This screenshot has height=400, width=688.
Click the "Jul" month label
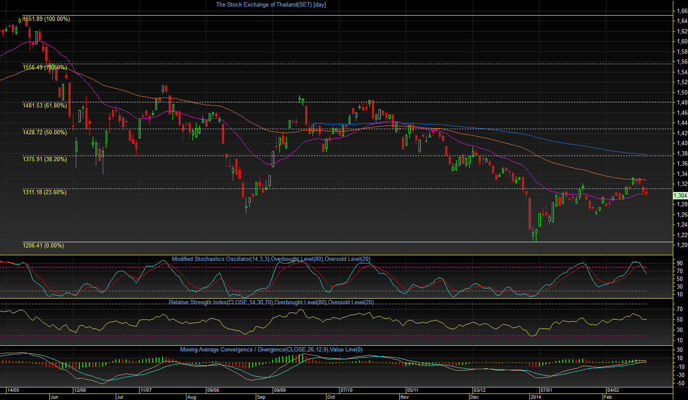coord(120,397)
